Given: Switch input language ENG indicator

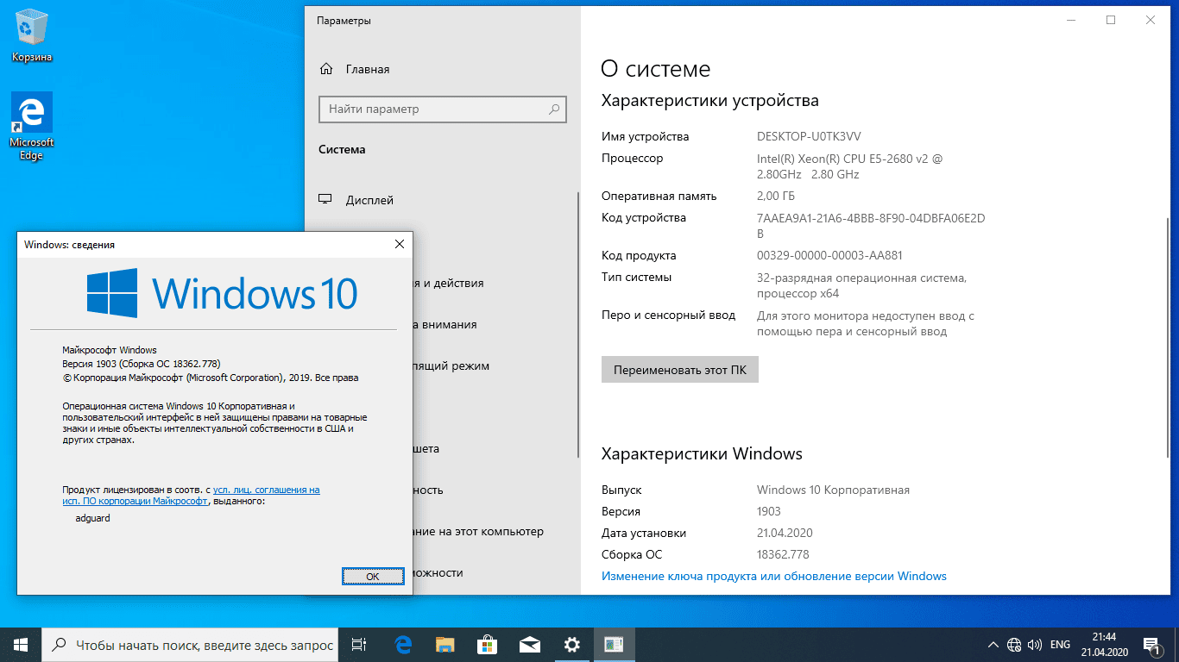Looking at the screenshot, I should click(x=1060, y=644).
